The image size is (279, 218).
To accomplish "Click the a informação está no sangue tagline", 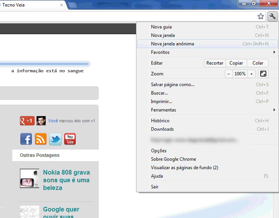I will coord(47,71).
